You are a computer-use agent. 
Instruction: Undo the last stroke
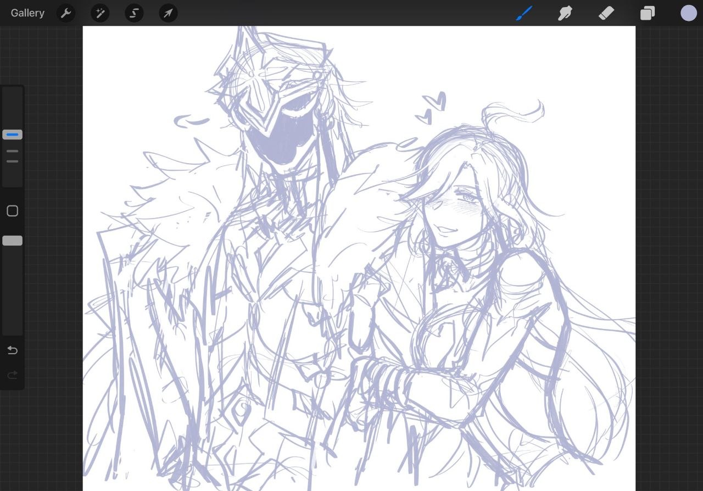click(12, 350)
